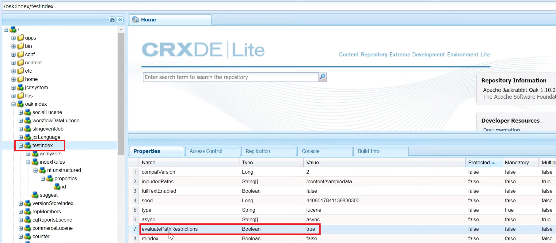Collapse the indexRules node
The width and height of the screenshot is (556, 243).
pos(28,162)
